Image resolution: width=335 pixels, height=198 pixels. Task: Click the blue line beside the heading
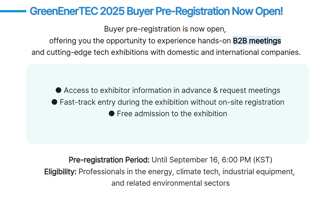tap(13, 11)
